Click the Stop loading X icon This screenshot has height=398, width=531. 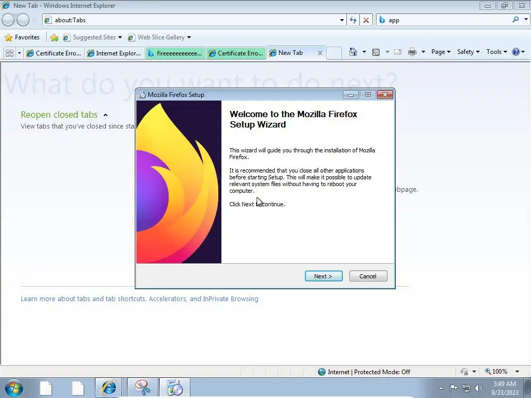366,20
